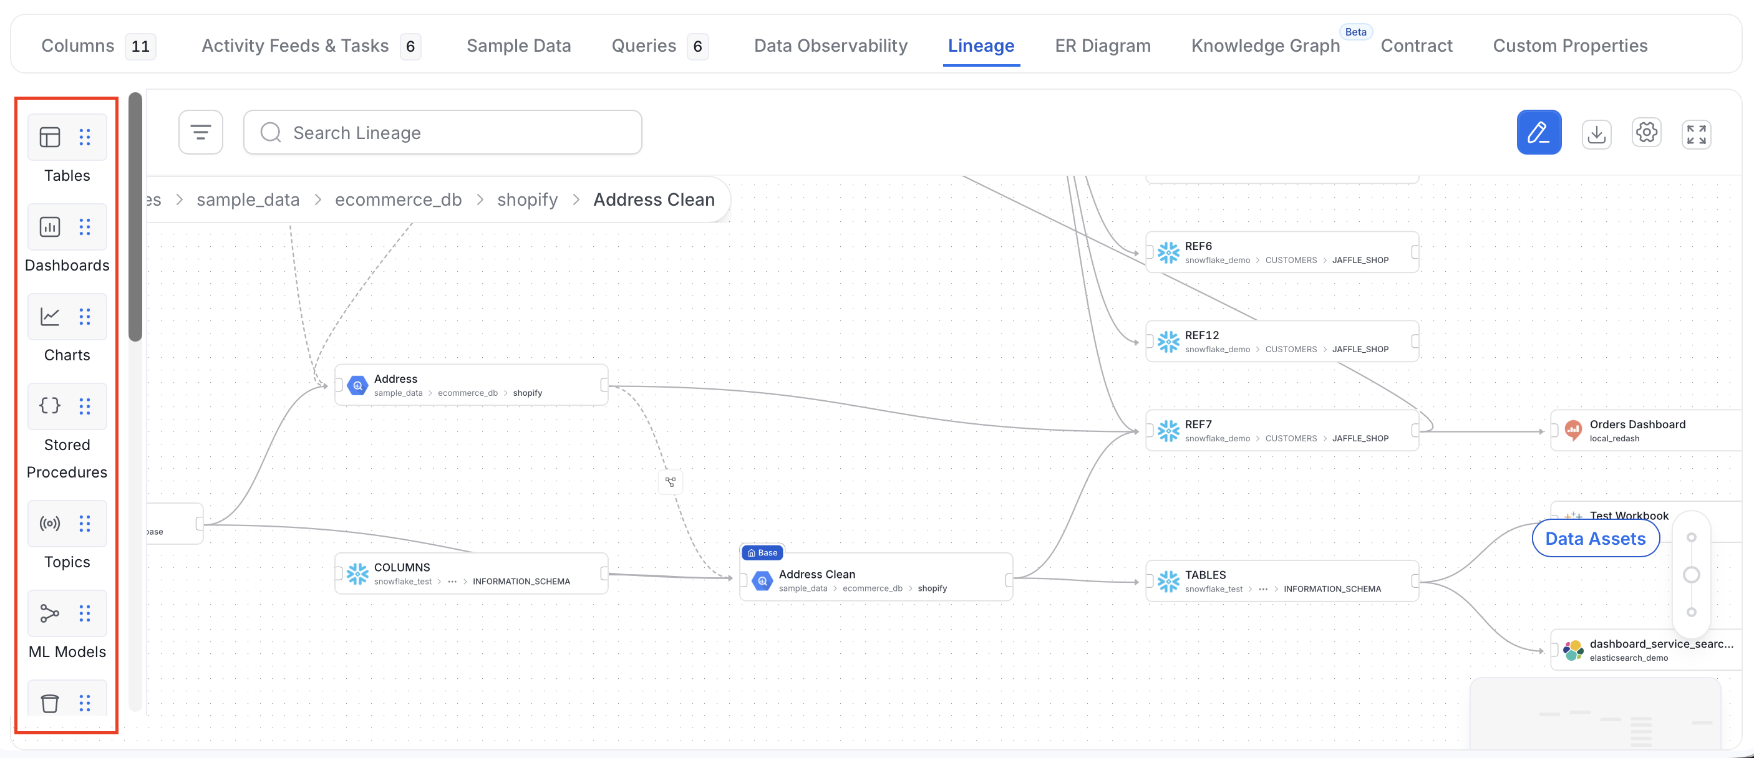Click the sidebar vertical scrollbar
The image size is (1754, 758).
click(135, 216)
